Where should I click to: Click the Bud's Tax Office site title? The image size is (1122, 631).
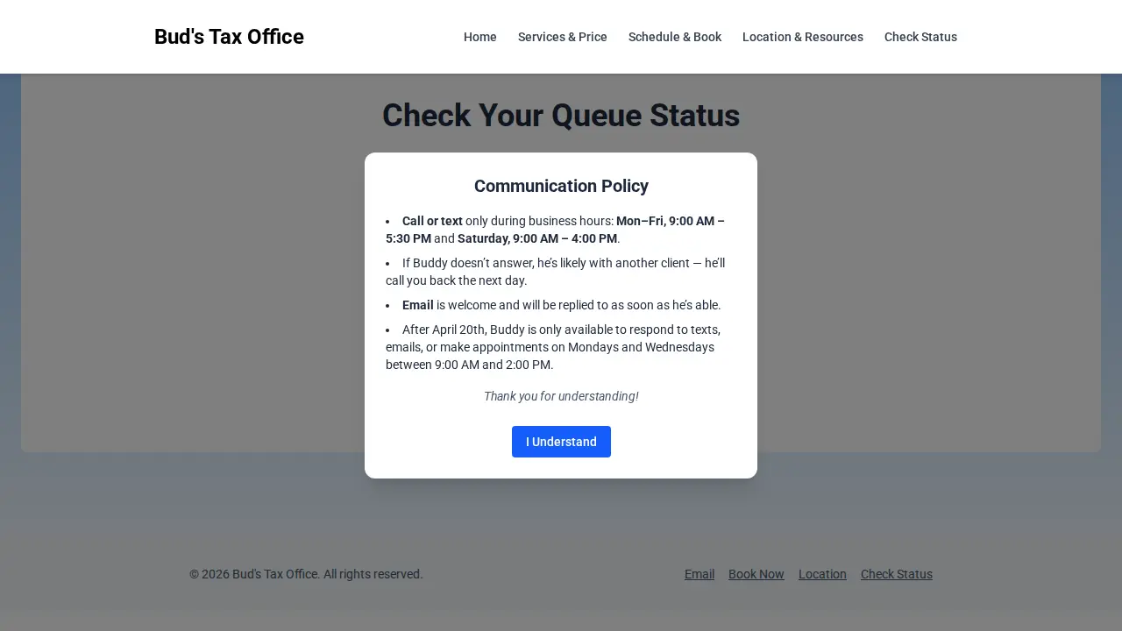point(229,37)
